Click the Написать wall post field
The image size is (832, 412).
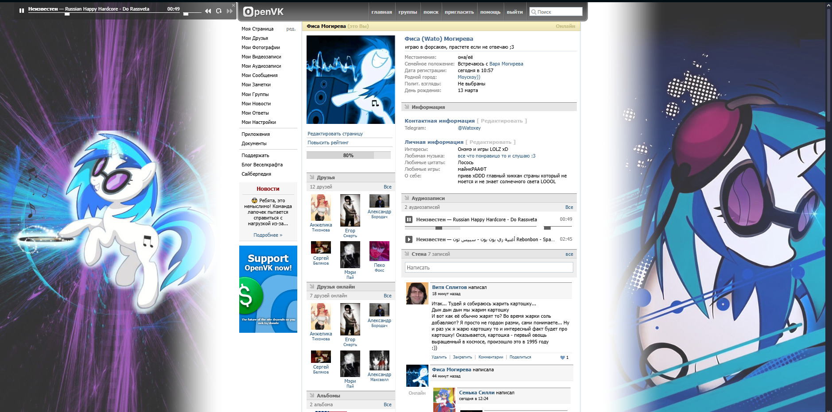click(489, 267)
